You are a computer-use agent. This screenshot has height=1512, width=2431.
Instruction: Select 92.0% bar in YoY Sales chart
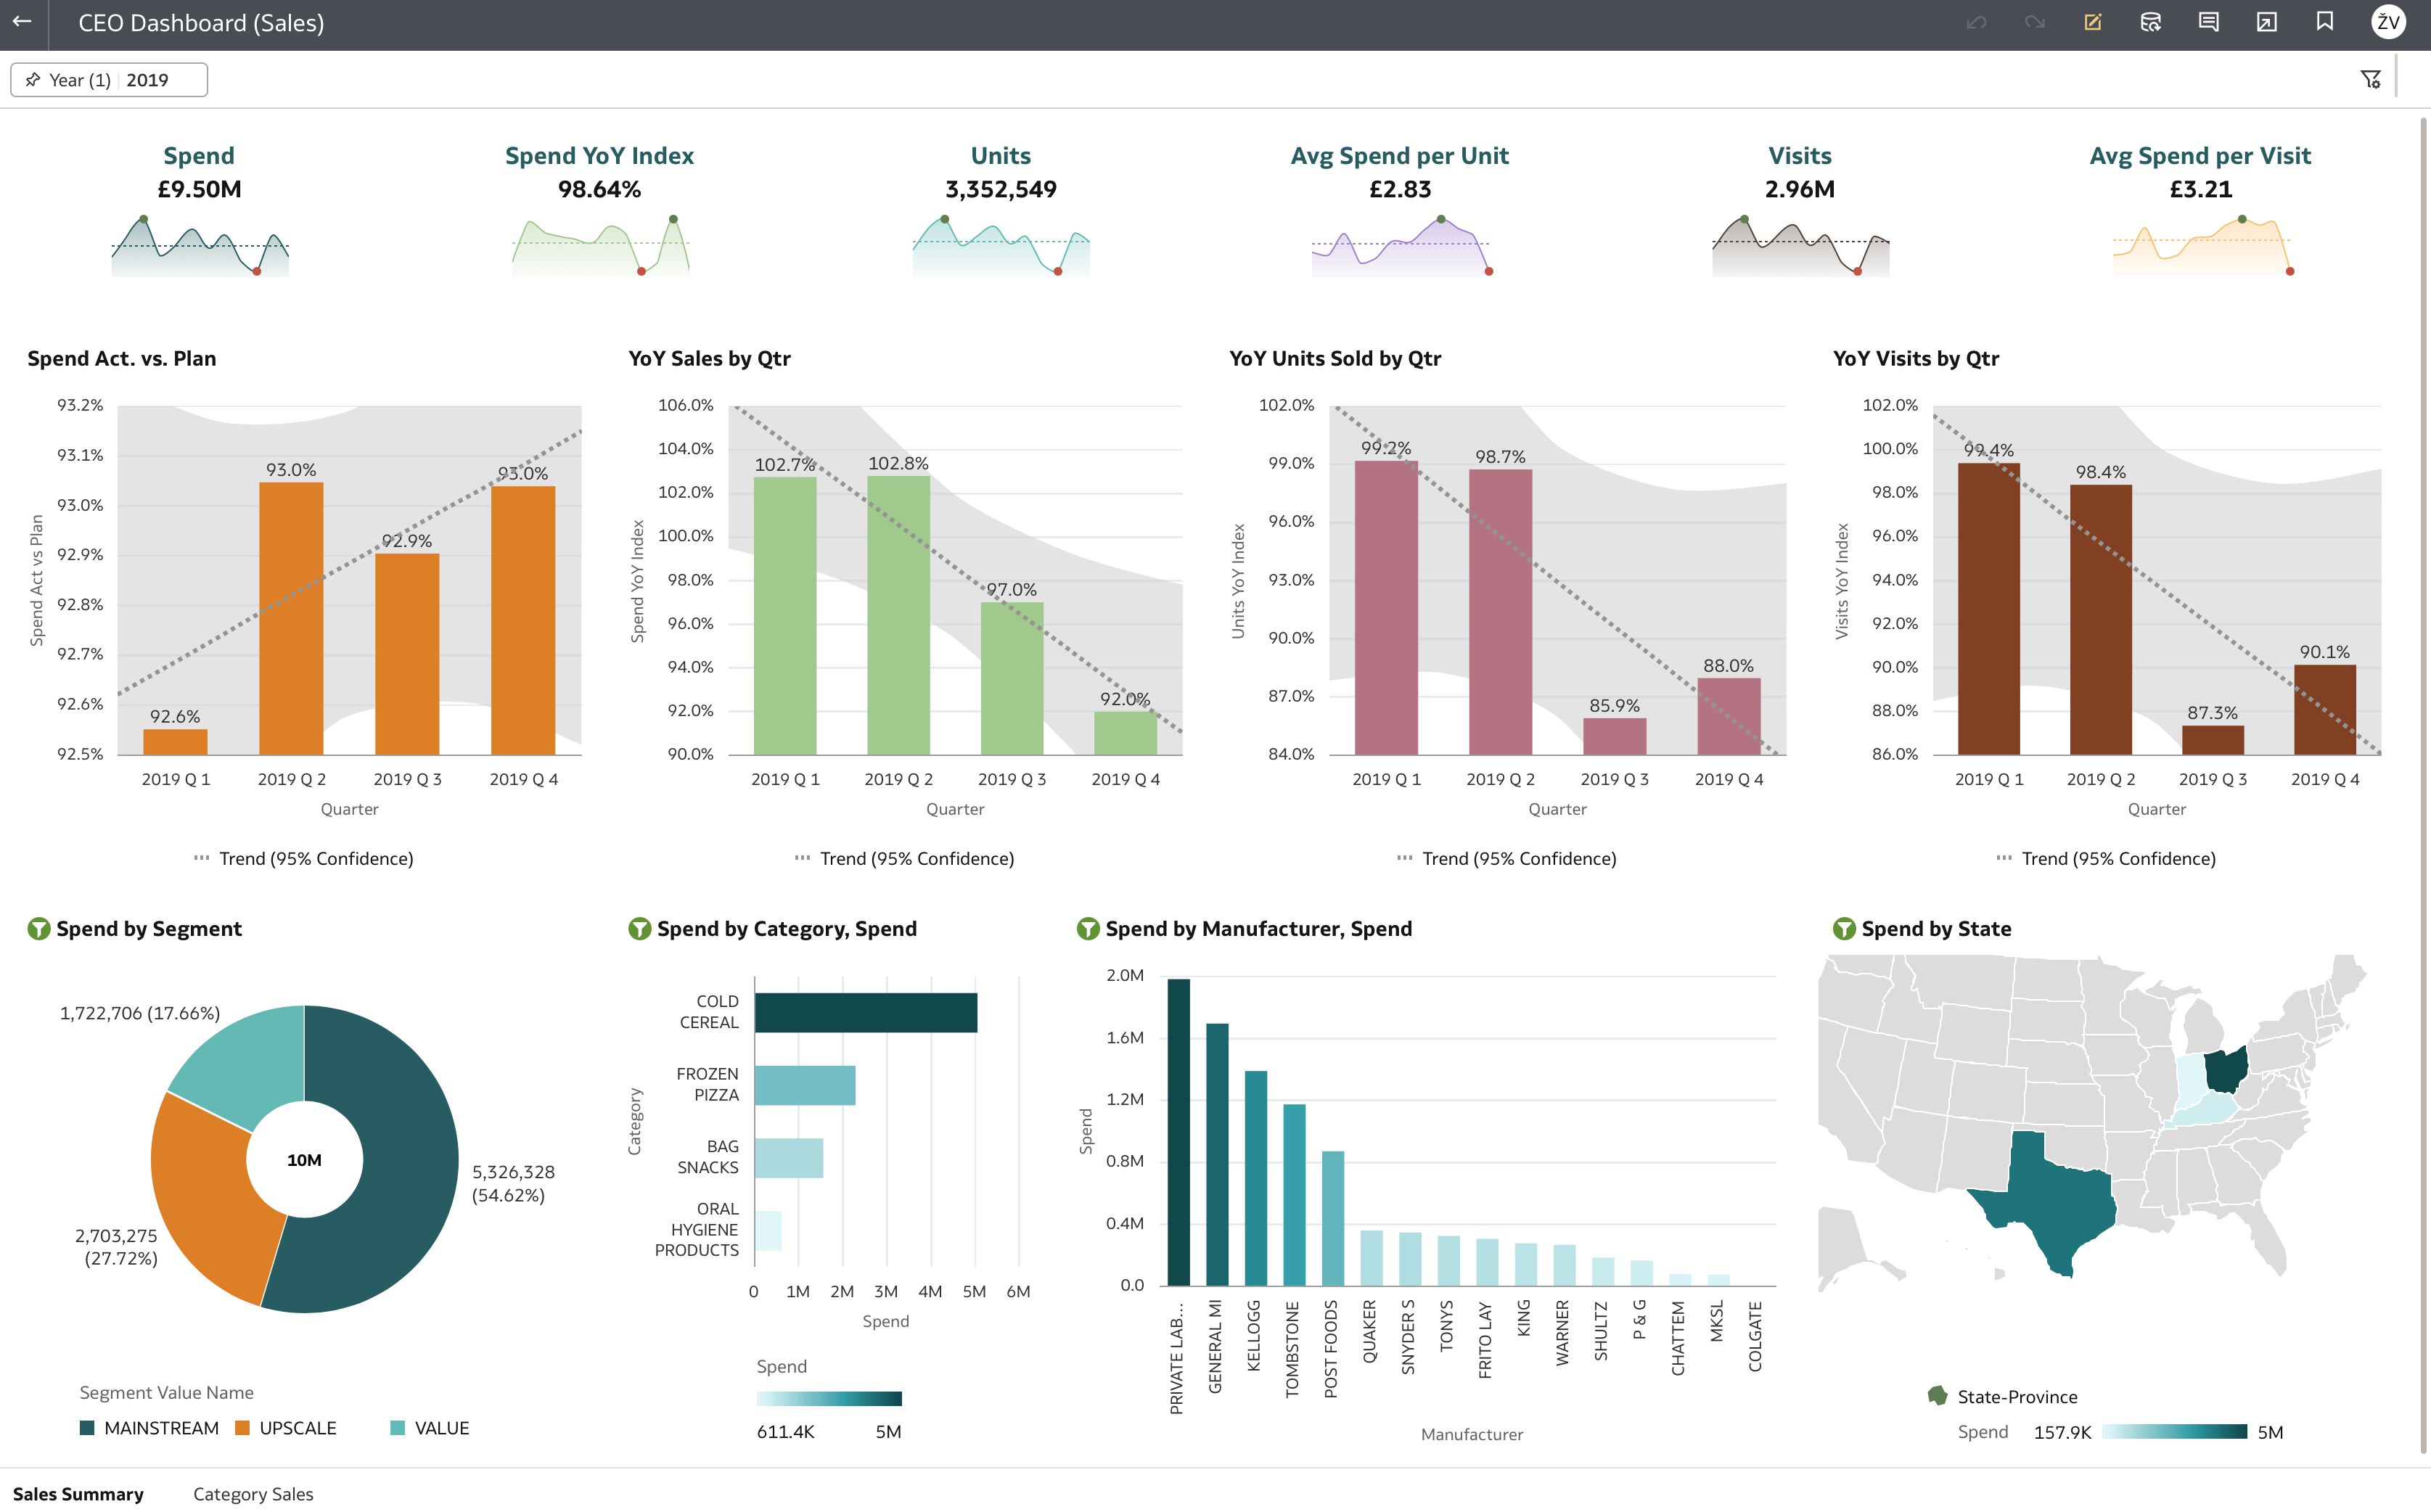click(x=1125, y=733)
